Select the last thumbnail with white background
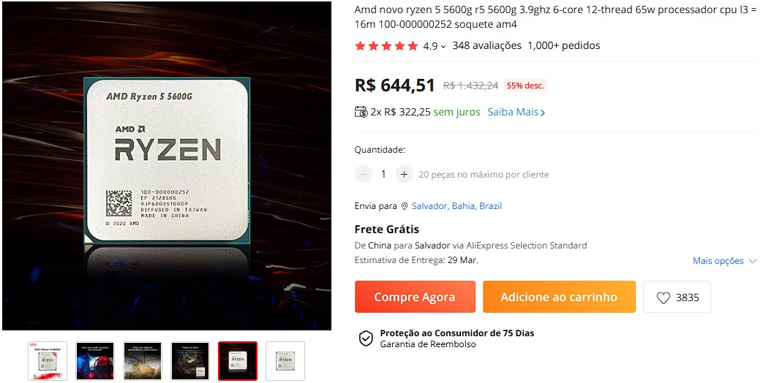763x383 pixels. click(285, 360)
